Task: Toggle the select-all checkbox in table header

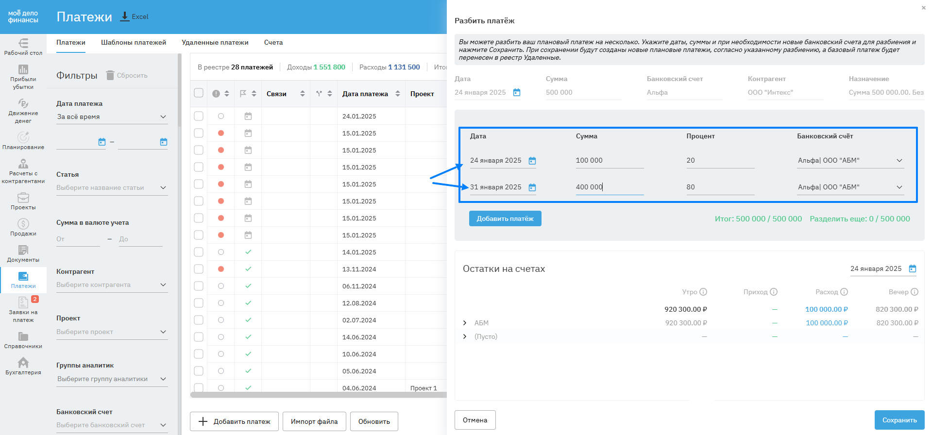Action: point(199,93)
